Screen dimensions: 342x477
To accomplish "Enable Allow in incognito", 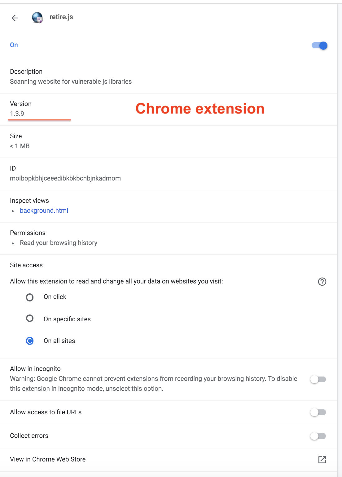I will [x=318, y=379].
